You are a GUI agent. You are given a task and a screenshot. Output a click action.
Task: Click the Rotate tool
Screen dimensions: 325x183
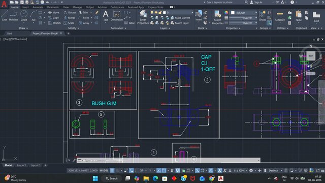click(70, 12)
